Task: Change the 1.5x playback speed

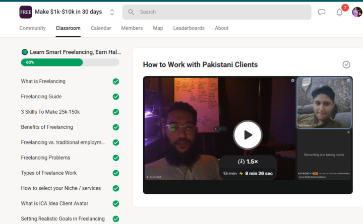Action: coord(248,162)
